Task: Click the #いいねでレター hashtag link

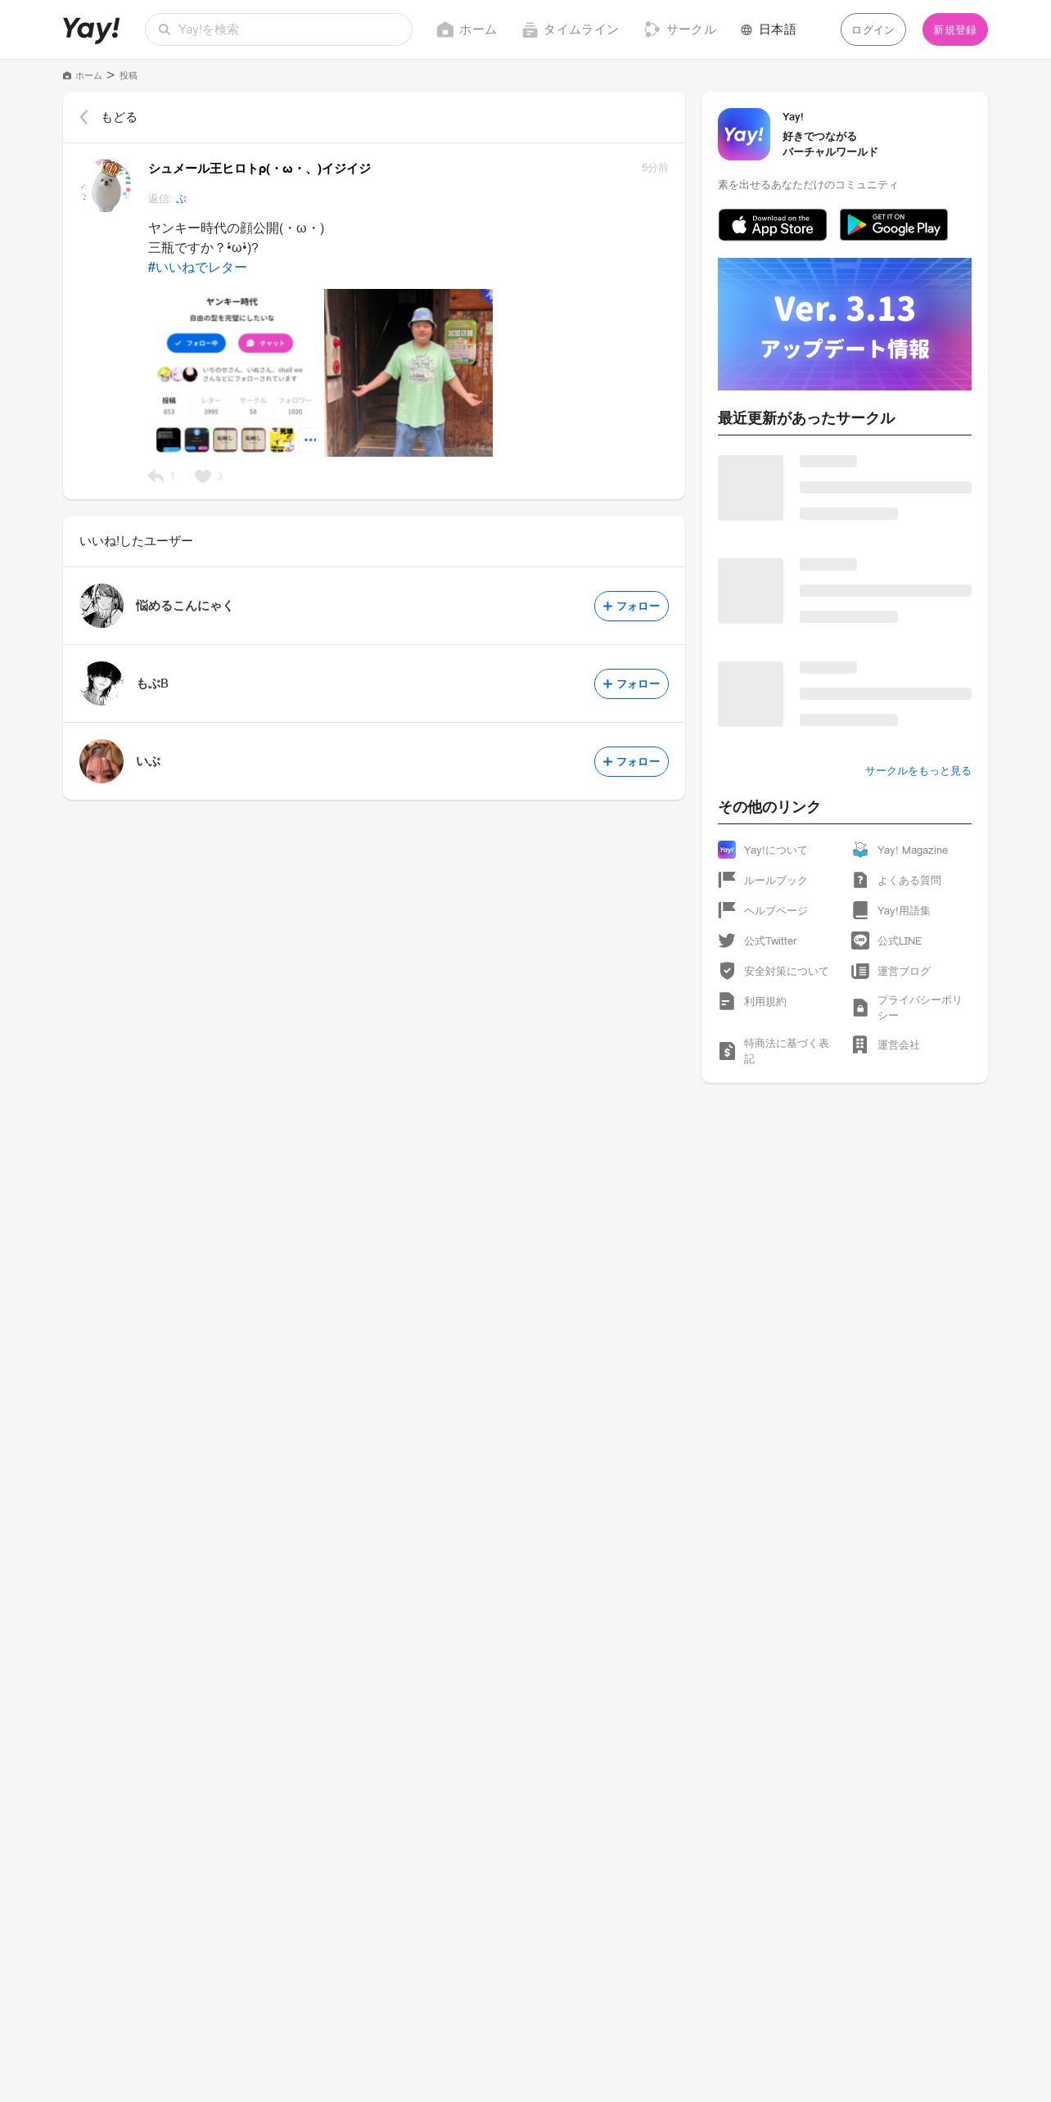Action: (x=197, y=268)
